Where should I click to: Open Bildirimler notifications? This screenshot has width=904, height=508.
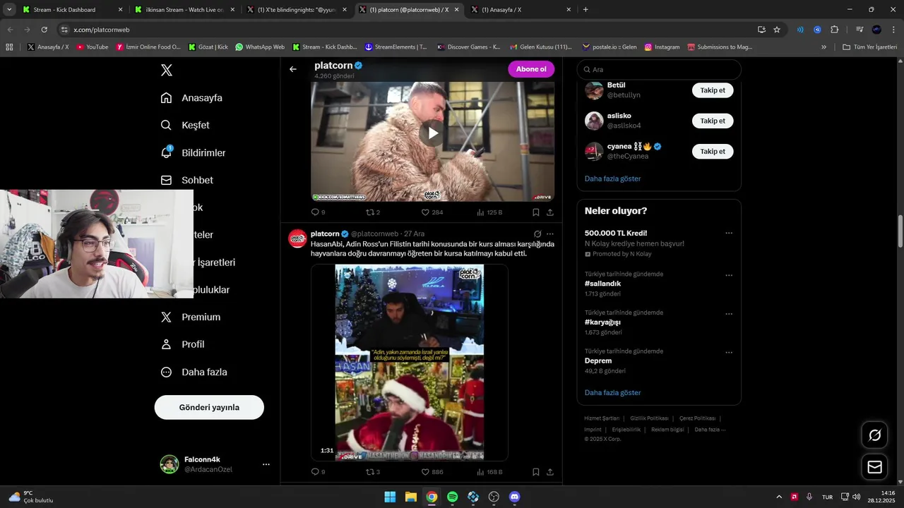193,152
